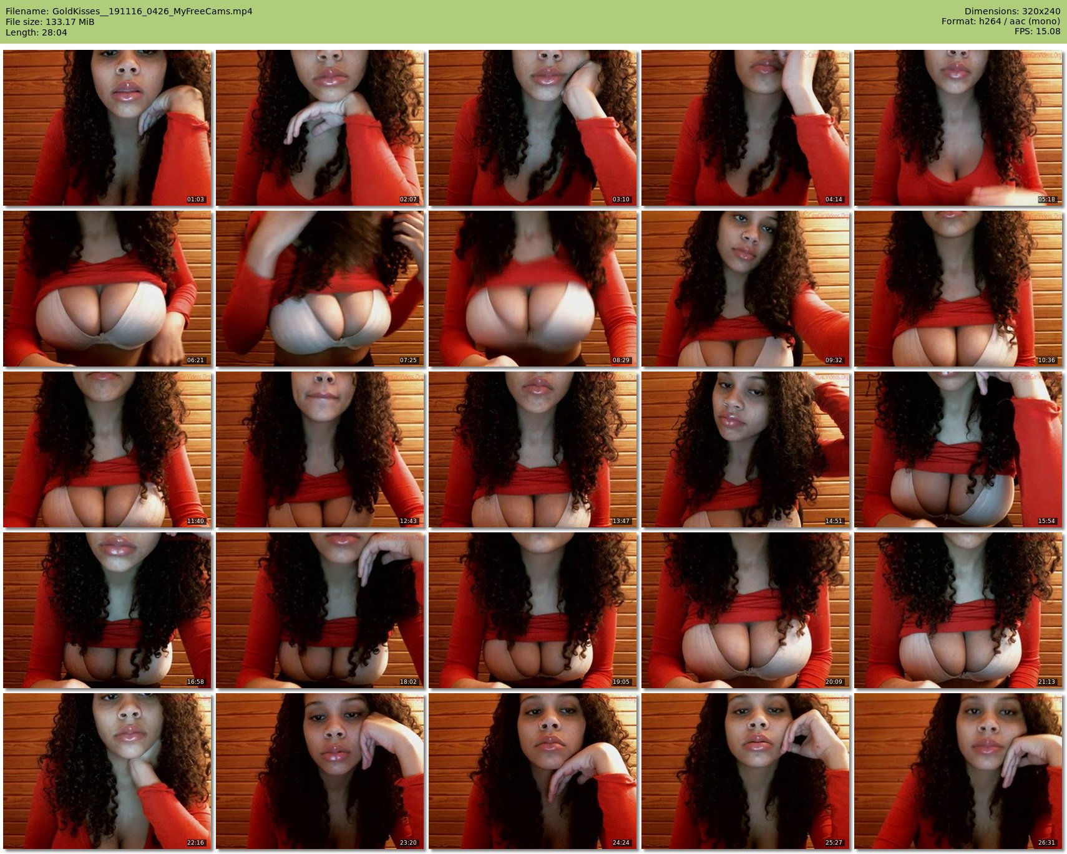Select the 'FPS: 15.08' text
This screenshot has height=854, width=1067.
coord(1038,32)
